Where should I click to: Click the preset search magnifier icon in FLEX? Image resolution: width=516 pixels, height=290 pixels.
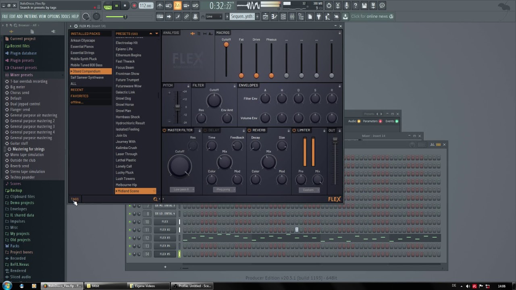click(155, 199)
